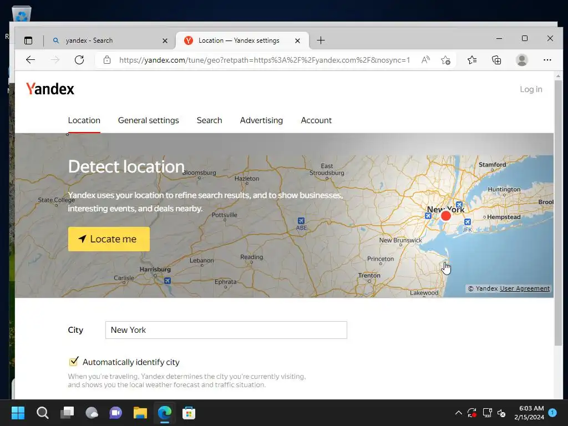Screen dimensions: 568x426
Task: Open Windows taskbar Search
Action: coord(42,413)
